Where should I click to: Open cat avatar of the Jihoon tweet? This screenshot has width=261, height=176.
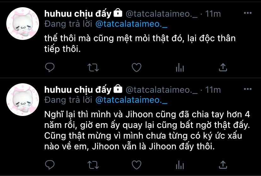click(23, 100)
